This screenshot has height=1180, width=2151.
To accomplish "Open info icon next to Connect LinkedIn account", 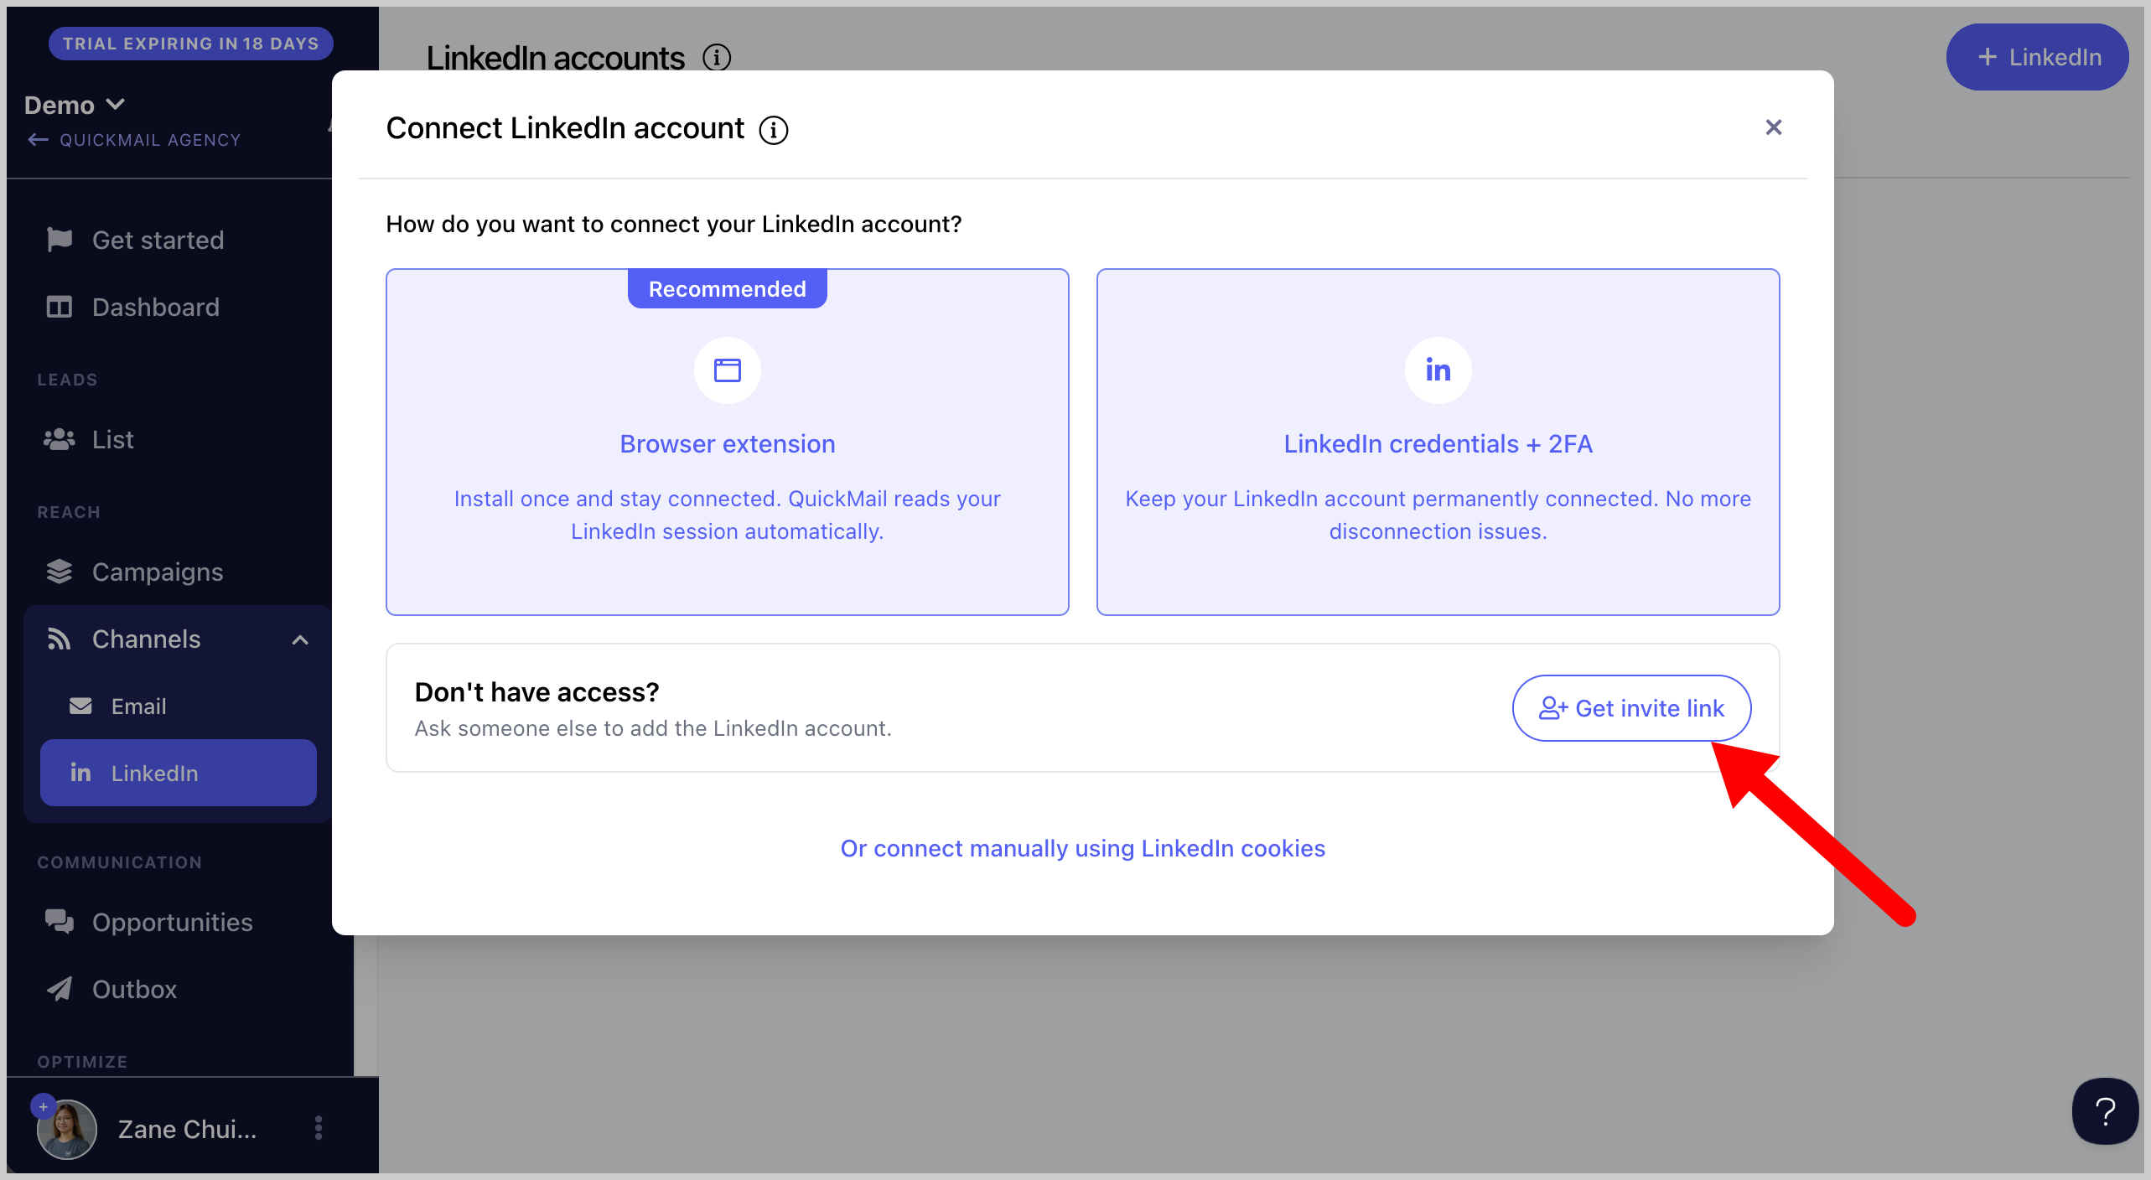I will [x=773, y=130].
